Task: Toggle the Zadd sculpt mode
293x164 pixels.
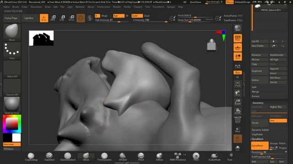Action: 137,16
